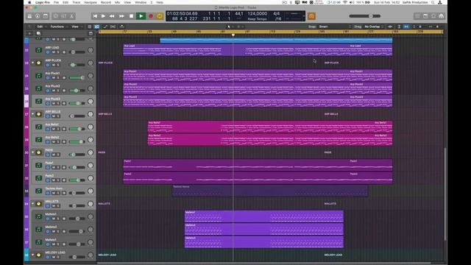
Task: Toggle the Toolbar display icon
Action: pos(46,16)
